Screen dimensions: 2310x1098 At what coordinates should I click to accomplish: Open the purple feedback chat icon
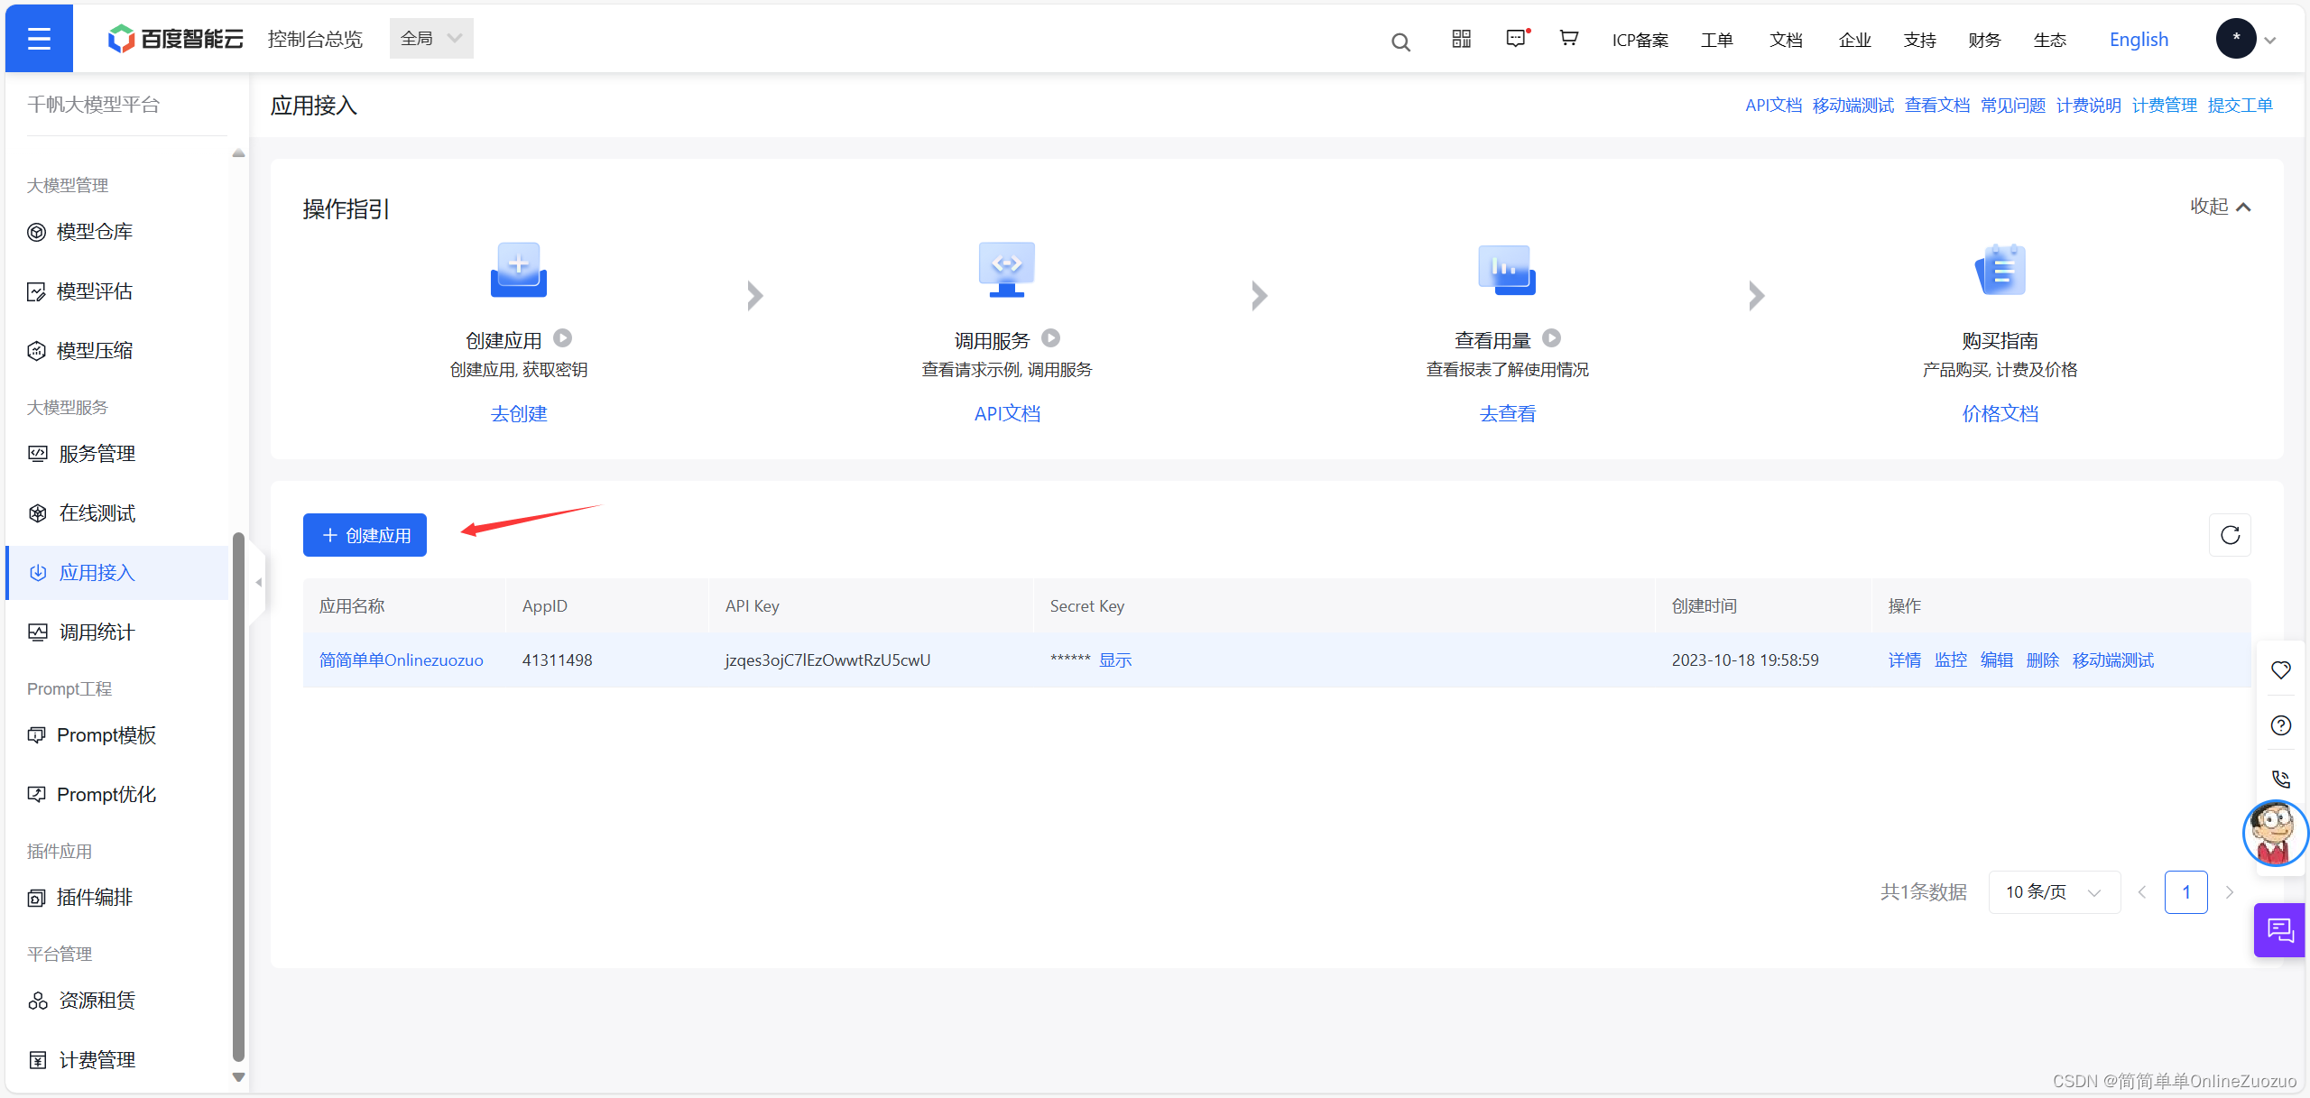(2280, 930)
